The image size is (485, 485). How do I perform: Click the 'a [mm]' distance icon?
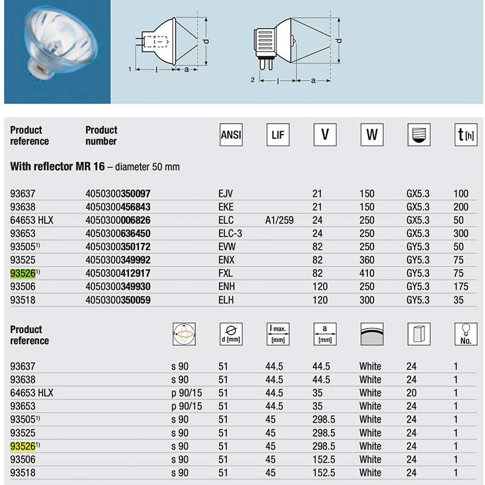(324, 334)
